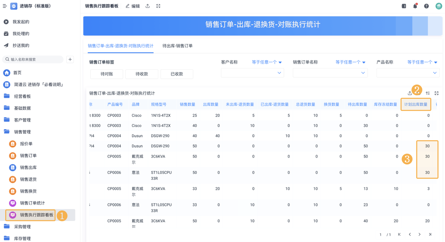445x242 pixels.
Task: Expand the statistics table to fullscreen
Action: click(x=436, y=93)
